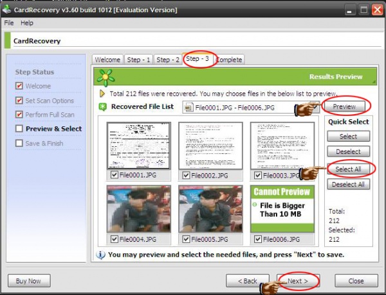This screenshot has width=386, height=295.
Task: Switch to the Welcome tab
Action: coord(107,60)
